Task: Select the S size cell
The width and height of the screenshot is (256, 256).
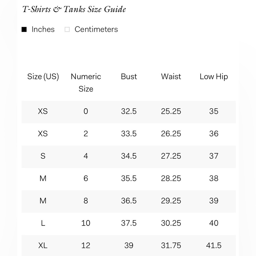Action: tap(43, 156)
